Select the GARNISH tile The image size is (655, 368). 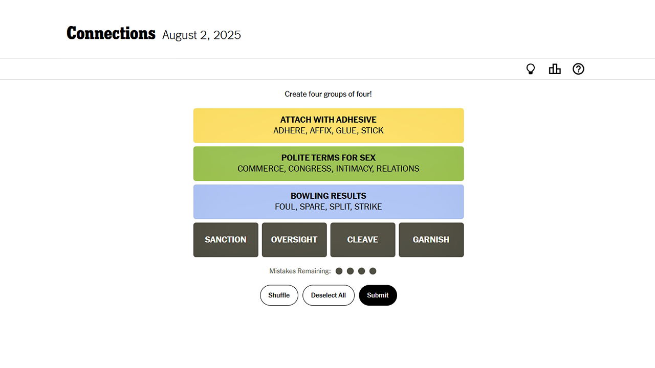pos(431,240)
